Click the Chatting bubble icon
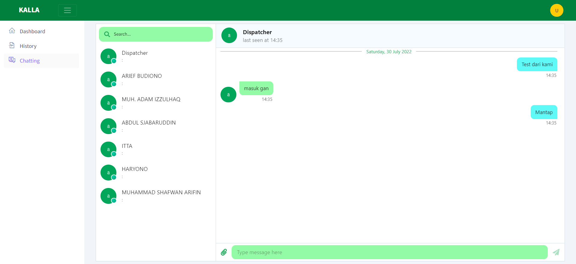The height and width of the screenshot is (264, 576). tap(12, 60)
